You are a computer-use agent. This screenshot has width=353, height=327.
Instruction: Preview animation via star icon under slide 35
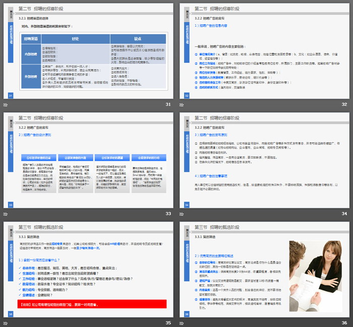(x=6, y=322)
